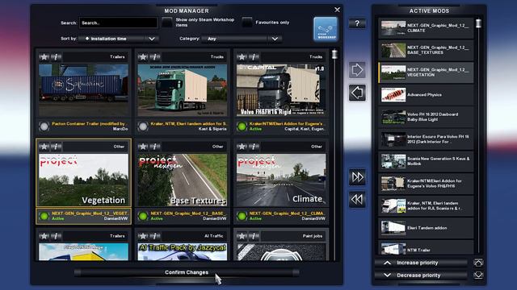Select the Base Textures mod thumbnail
This screenshot has width=517, height=290.
click(x=183, y=180)
